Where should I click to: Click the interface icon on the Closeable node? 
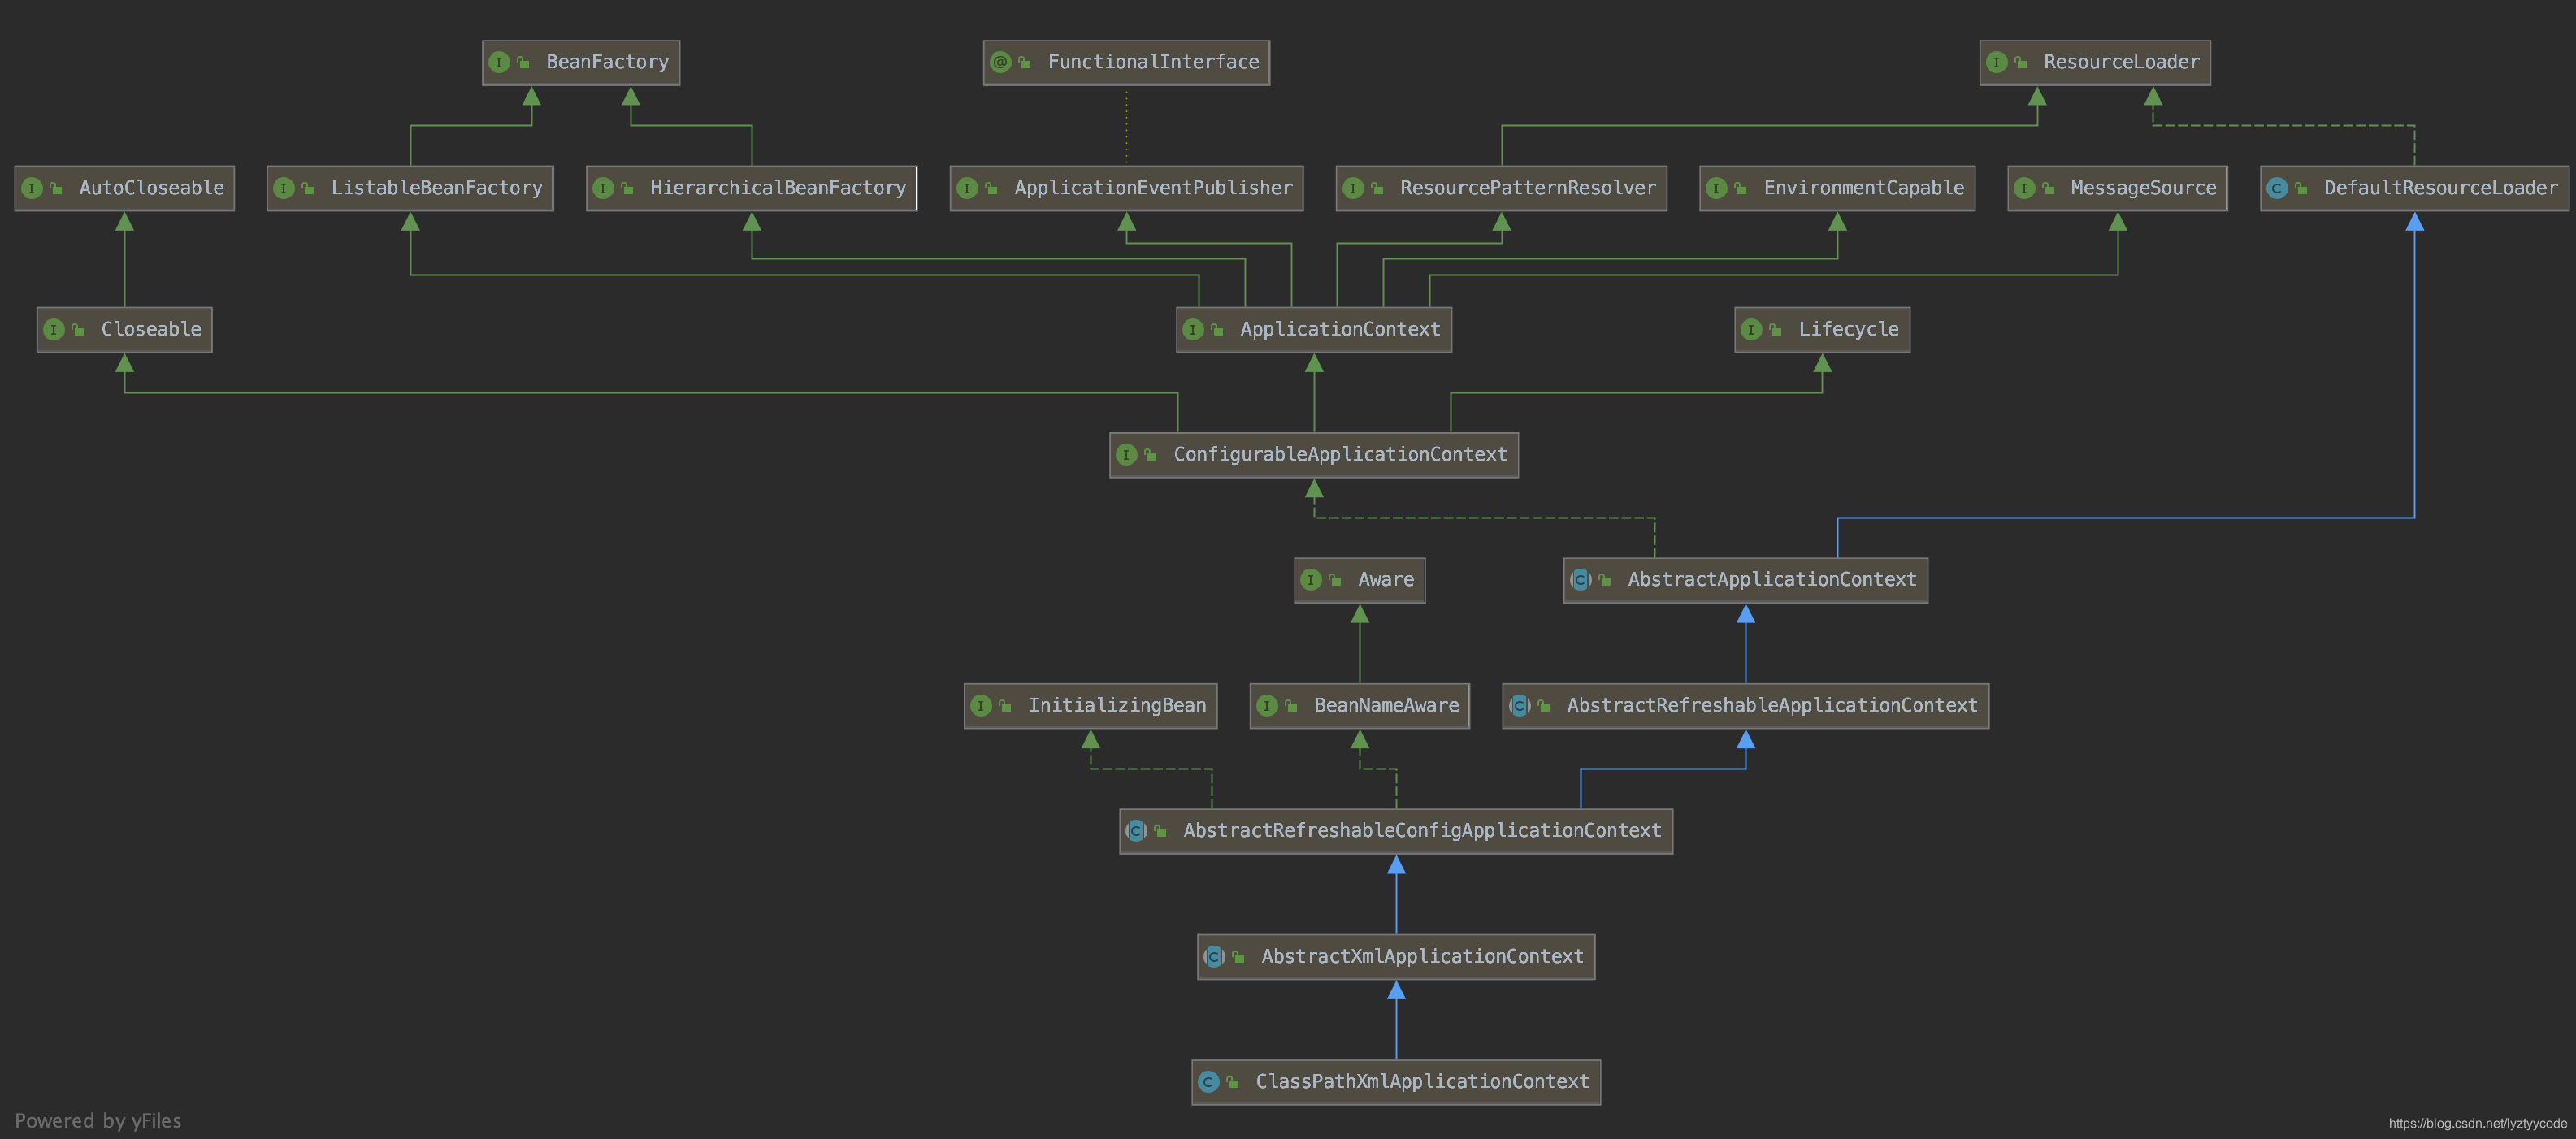tap(54, 330)
